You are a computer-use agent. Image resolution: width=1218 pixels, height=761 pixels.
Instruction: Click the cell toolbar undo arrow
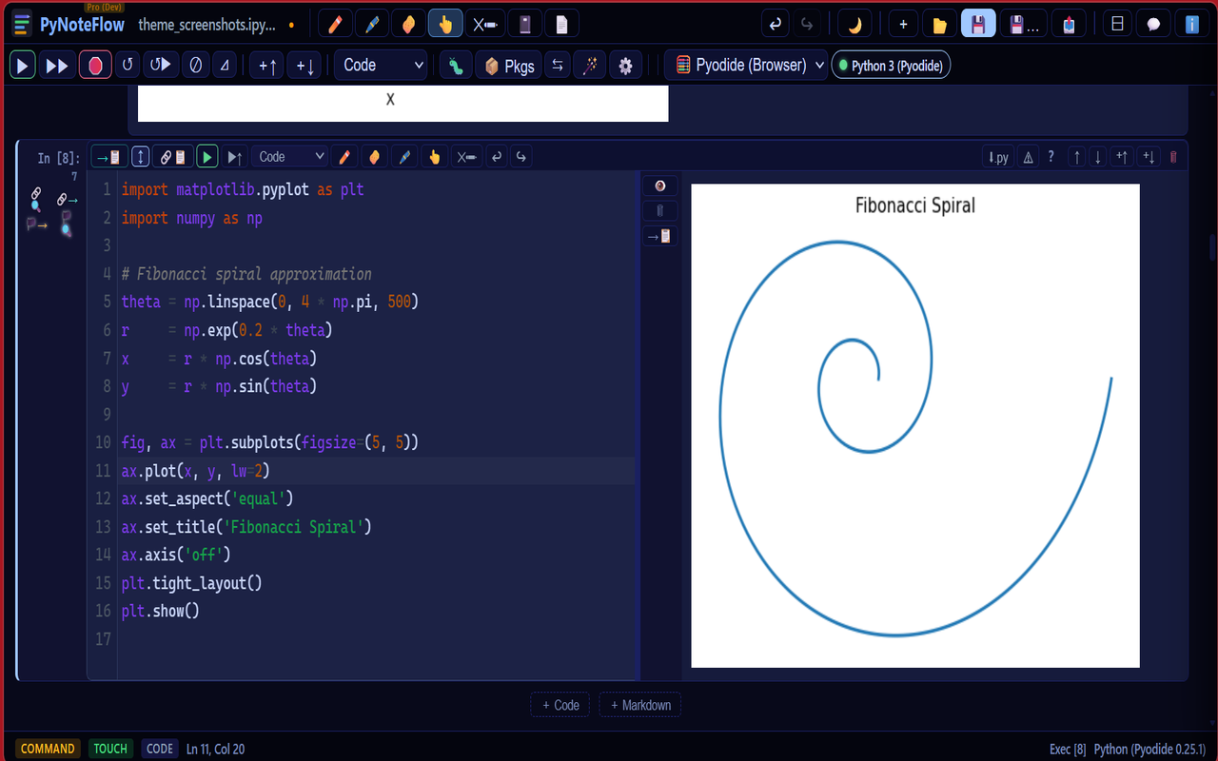[x=497, y=157]
